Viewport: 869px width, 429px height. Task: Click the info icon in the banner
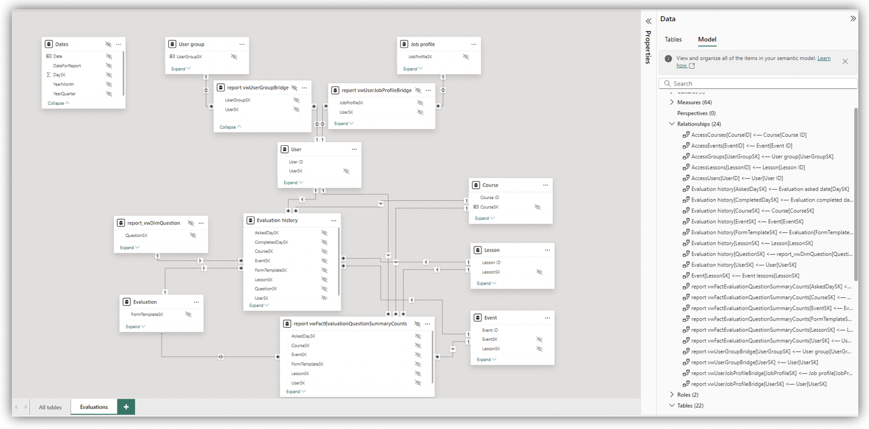click(x=668, y=59)
